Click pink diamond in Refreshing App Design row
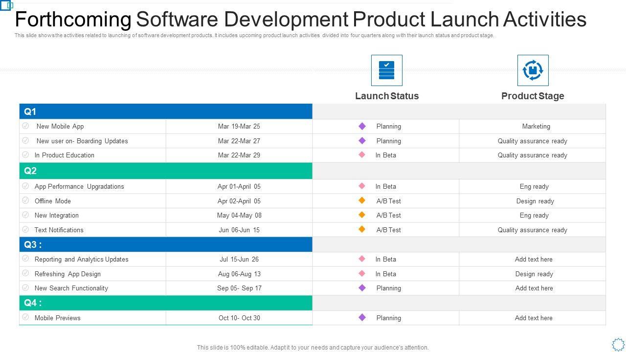Screen dimensions: 626x352 click(362, 273)
